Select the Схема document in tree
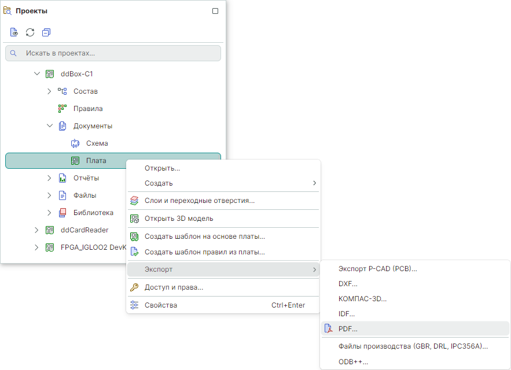Image resolution: width=511 pixels, height=370 pixels. click(97, 143)
